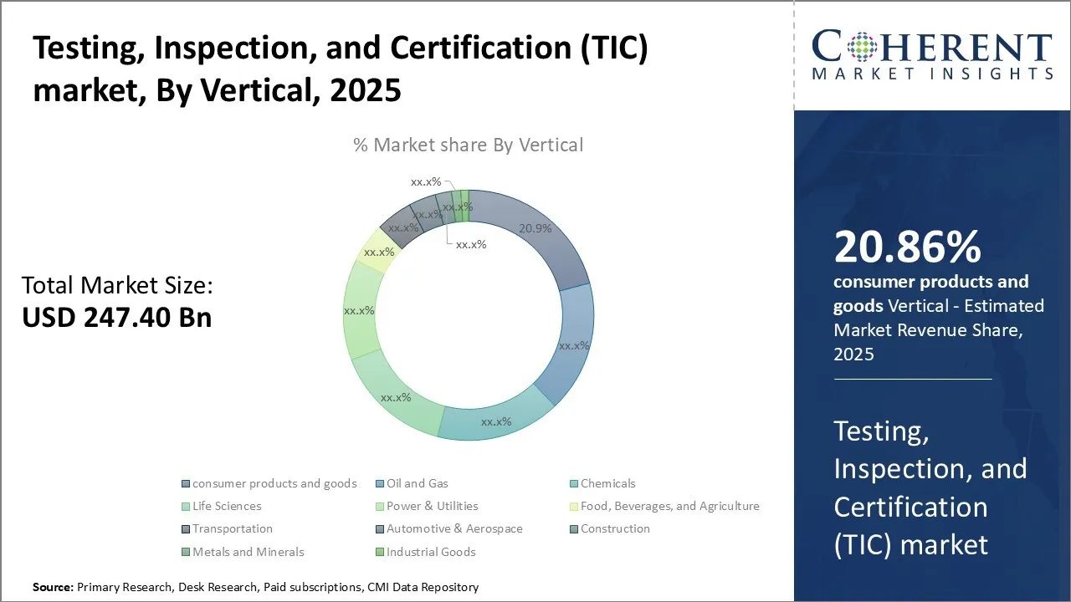1071x602 pixels.
Task: Select the Life Sciences legend swatch
Action: click(185, 507)
